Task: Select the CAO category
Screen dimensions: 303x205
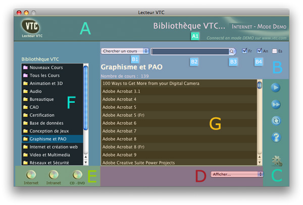Action: click(53, 107)
